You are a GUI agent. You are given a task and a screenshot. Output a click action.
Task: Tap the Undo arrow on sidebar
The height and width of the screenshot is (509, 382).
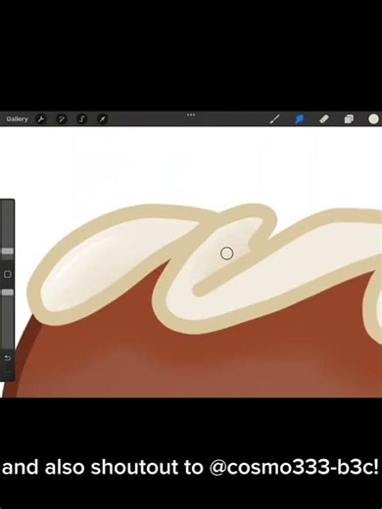(8, 358)
